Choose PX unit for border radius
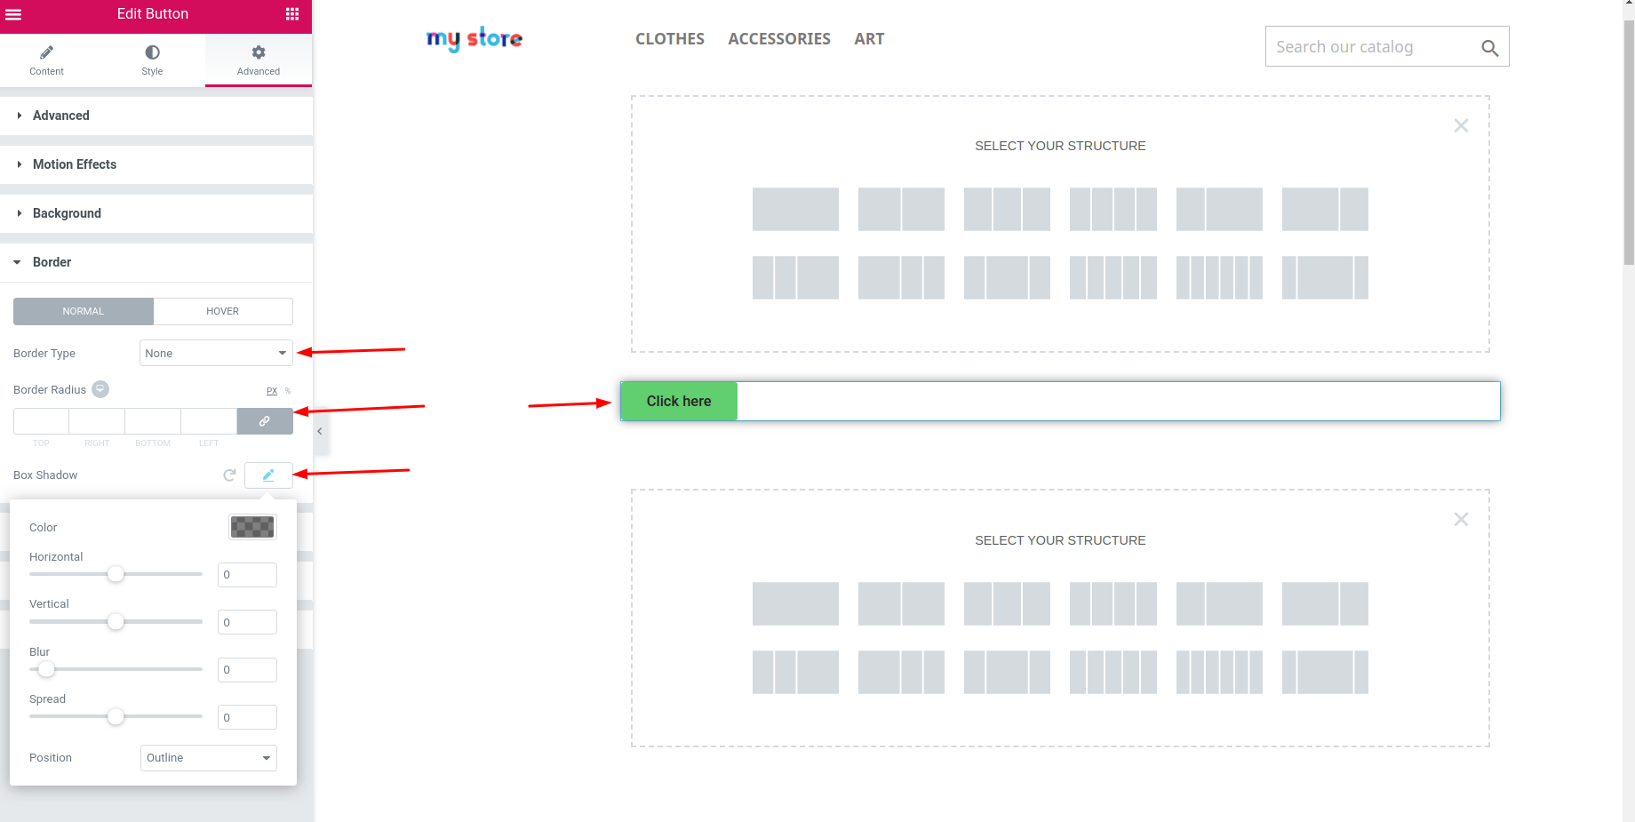Viewport: 1635px width, 822px height. (x=272, y=391)
